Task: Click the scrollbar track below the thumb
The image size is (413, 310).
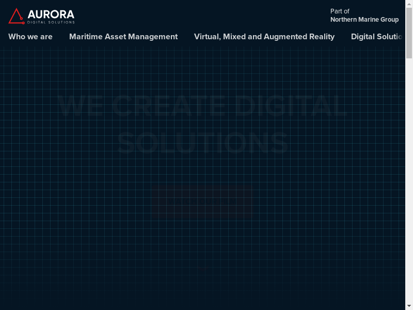Action: 409,181
